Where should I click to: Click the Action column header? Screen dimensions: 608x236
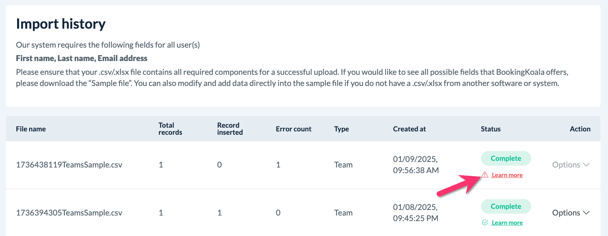tap(580, 129)
